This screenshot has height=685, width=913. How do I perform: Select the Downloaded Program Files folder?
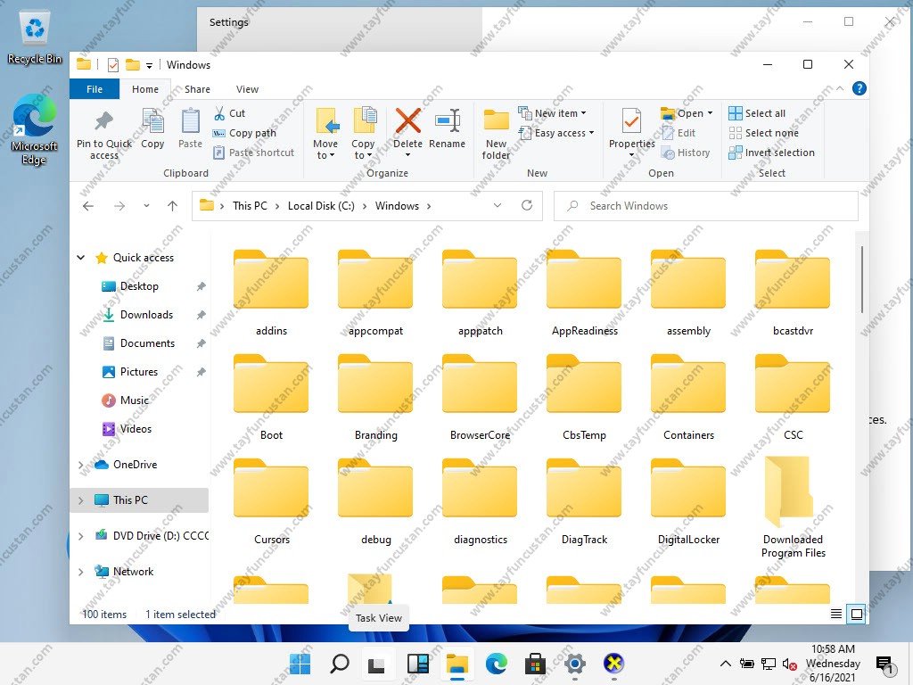793,508
